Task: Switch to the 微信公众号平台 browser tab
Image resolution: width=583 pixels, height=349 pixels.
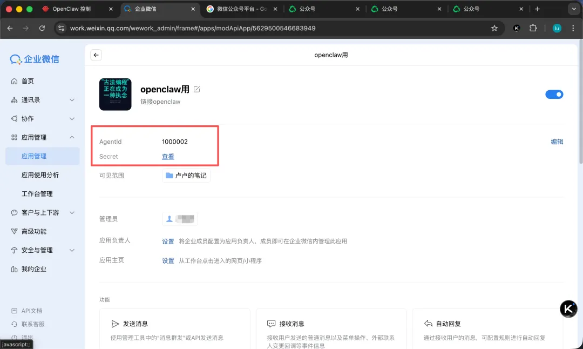Action: 242,9
